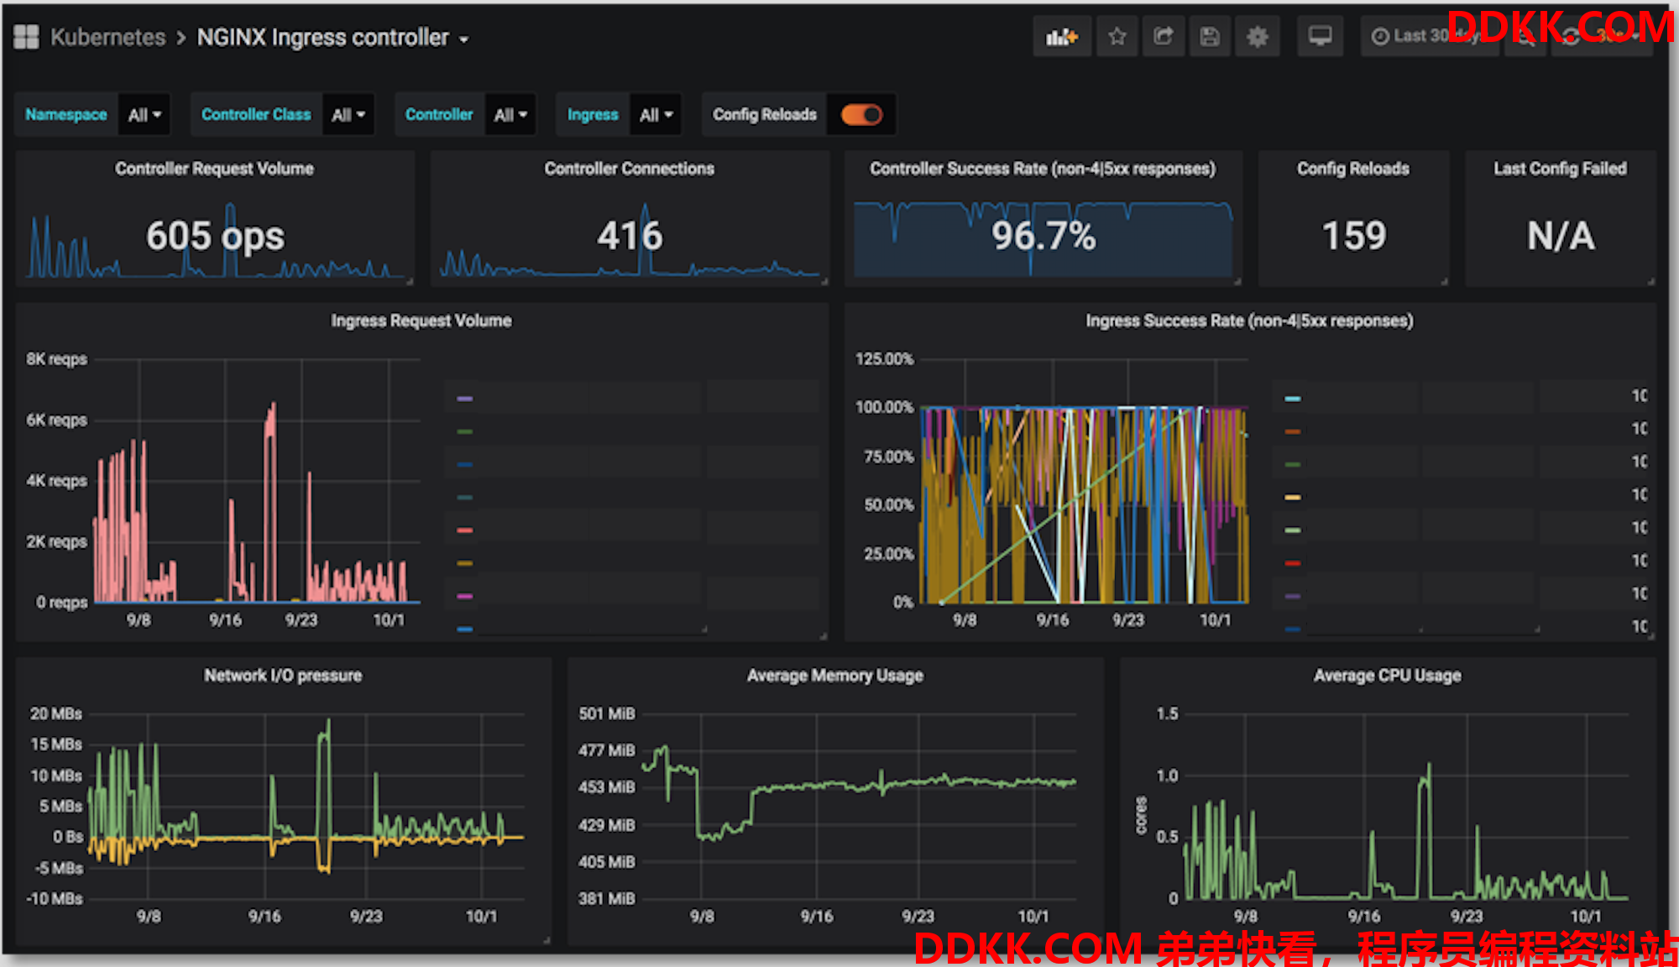Open the Grafana dashboards grid icon
Screen dimensions: 1679x967
point(26,37)
